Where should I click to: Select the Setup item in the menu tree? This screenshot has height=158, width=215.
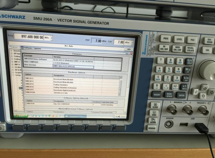tap(18, 75)
